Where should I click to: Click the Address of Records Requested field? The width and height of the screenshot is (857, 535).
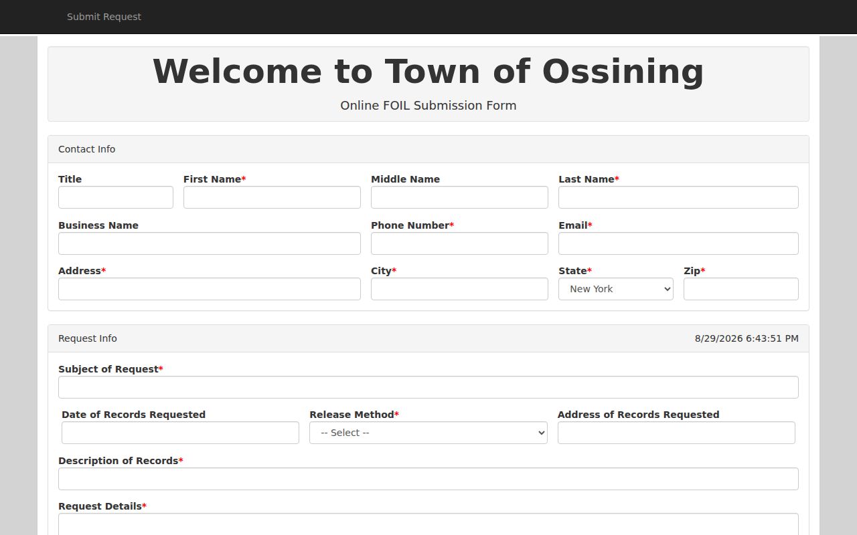pyautogui.click(x=676, y=433)
